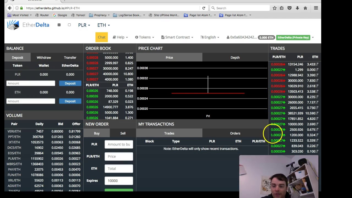Viewport: 352px width, 198px height.
Task: Open the external link for trade 303.030 PLR
Action: [317, 151]
